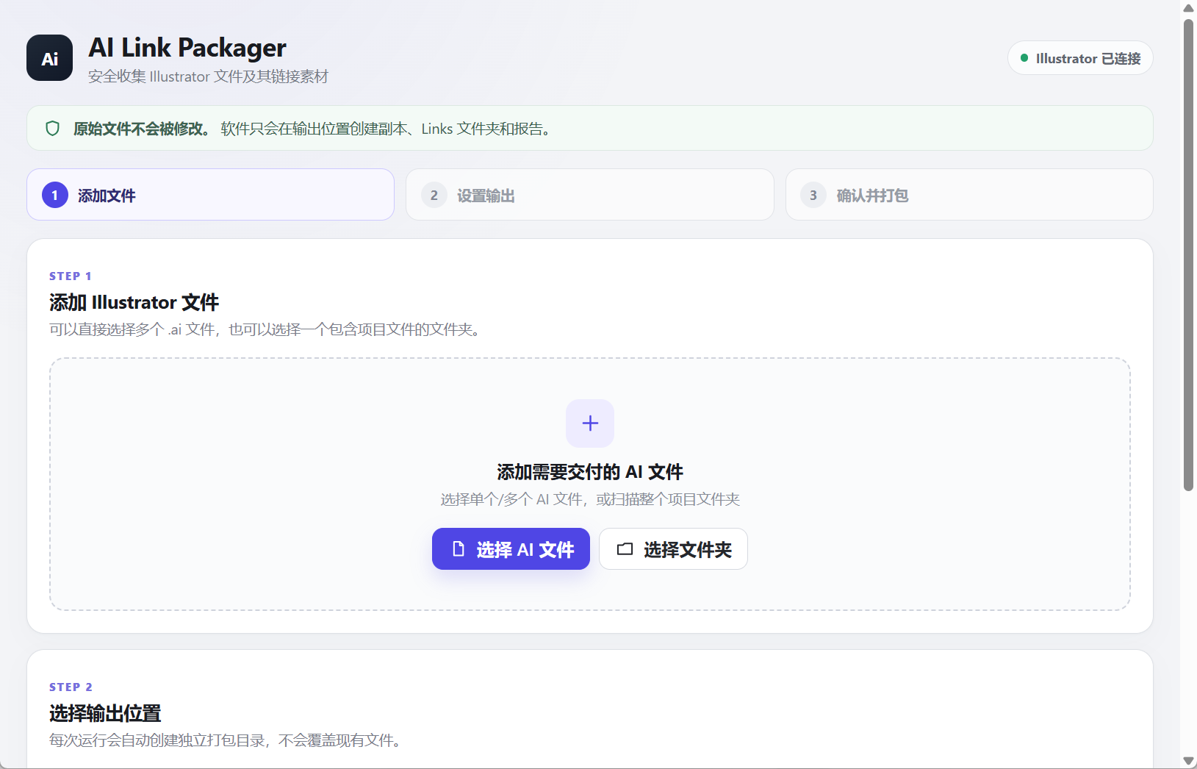Click the green connection status dot

click(x=1024, y=58)
